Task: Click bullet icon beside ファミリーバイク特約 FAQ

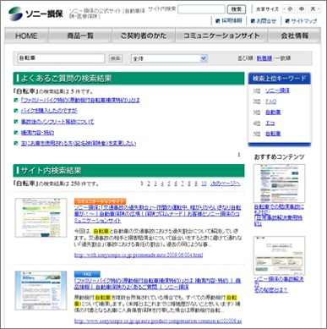Action: pos(16,100)
